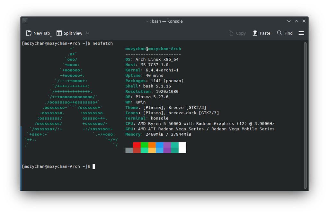Click the Paste toolbar button
Image resolution: width=329 pixels, height=215 pixels.
[x=261, y=33]
